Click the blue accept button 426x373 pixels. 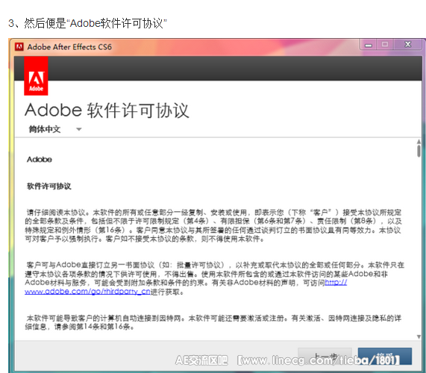[385, 356]
